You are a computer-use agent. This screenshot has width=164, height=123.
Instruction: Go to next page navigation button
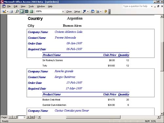[x=28, y=117]
